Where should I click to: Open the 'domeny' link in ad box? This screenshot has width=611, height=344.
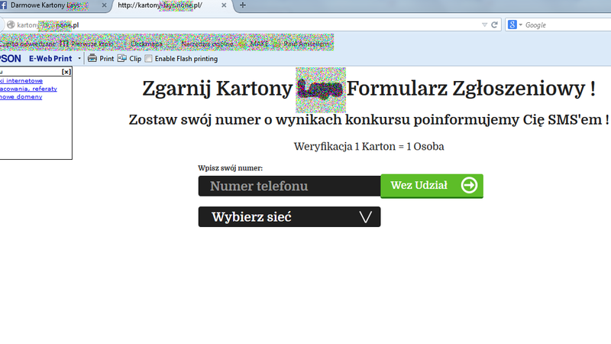pyautogui.click(x=21, y=96)
